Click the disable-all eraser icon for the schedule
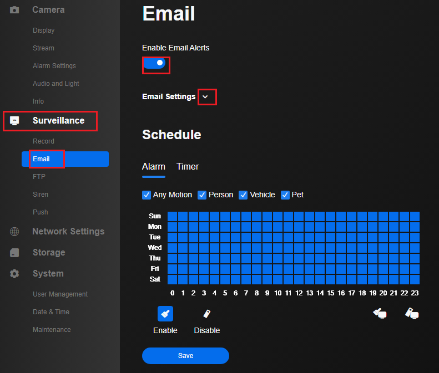 (x=411, y=314)
